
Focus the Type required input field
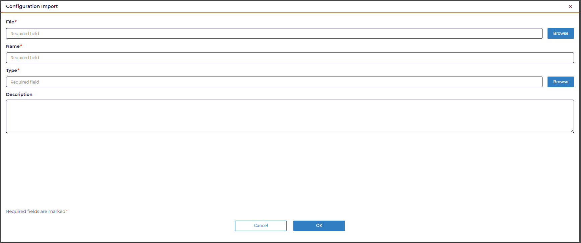(274, 82)
